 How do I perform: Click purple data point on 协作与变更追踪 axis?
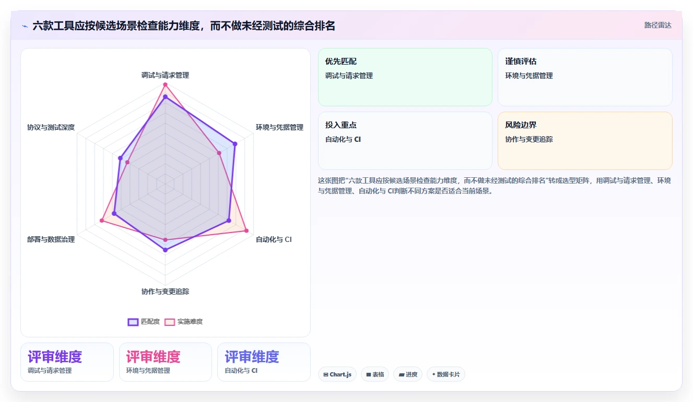[166, 250]
